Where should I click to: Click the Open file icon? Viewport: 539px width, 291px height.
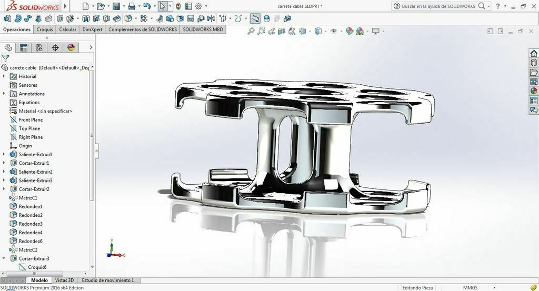(x=101, y=6)
